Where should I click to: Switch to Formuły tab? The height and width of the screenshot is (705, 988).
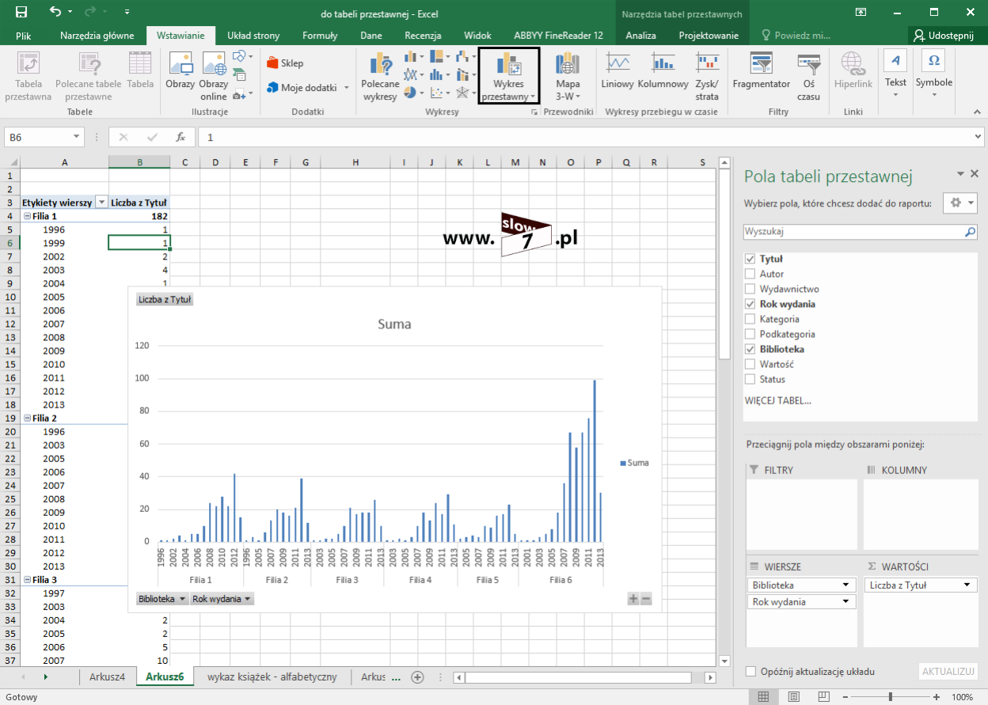click(x=320, y=36)
